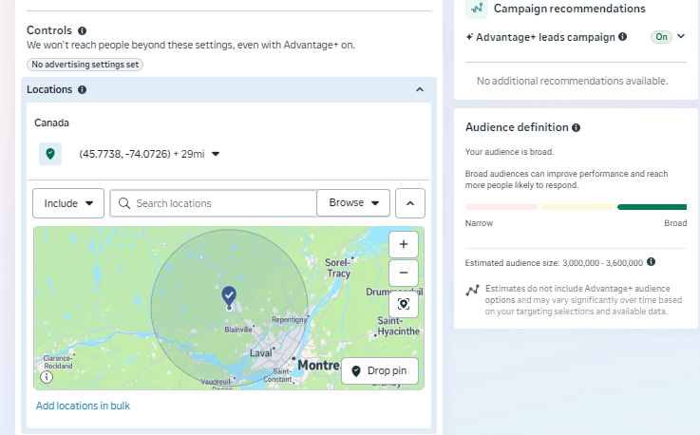700x435 pixels.
Task: Click the No advertising settings set pill
Action: [x=85, y=65]
